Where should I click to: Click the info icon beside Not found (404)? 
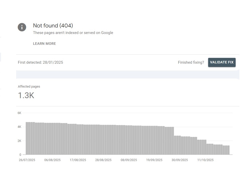coord(22,27)
